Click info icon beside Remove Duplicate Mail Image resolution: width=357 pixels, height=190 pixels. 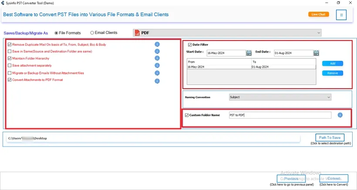pos(157,44)
